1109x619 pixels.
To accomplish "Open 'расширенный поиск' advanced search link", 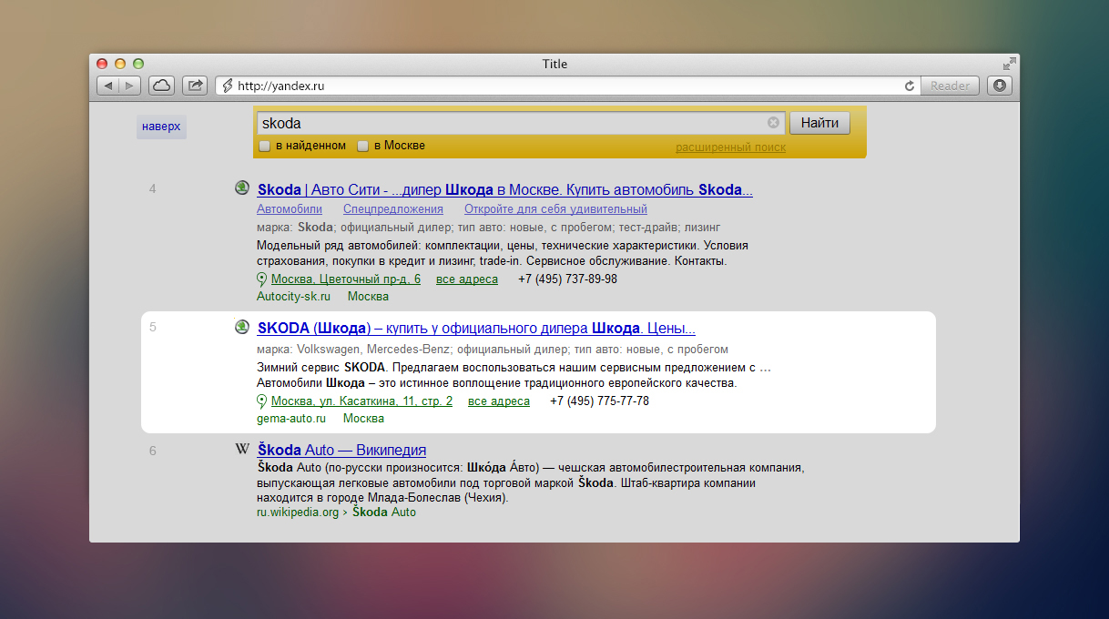I will [x=730, y=147].
